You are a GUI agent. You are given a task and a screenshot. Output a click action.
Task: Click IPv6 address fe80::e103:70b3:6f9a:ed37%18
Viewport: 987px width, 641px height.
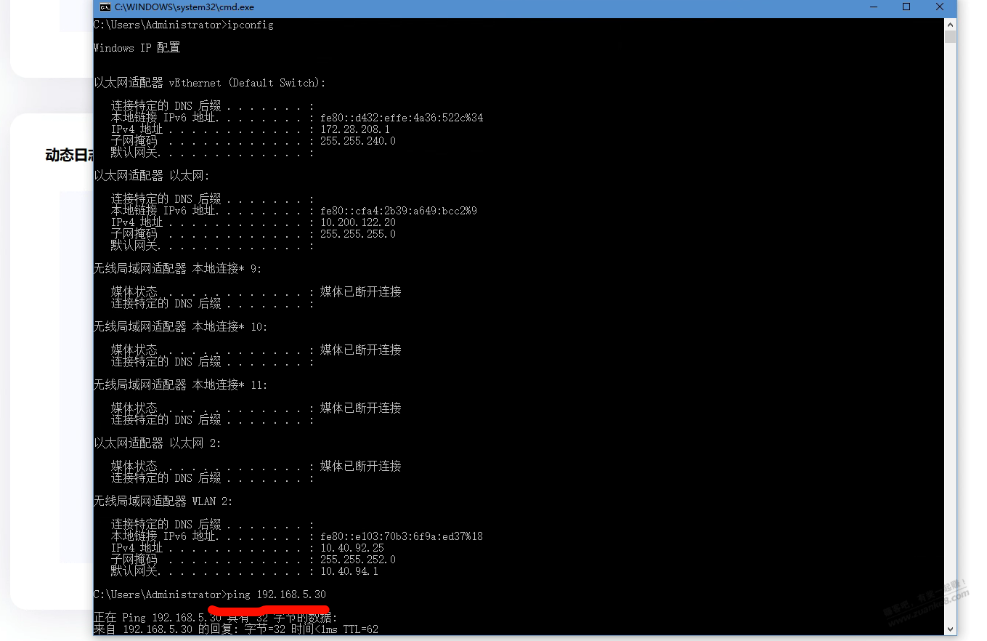[x=402, y=536]
